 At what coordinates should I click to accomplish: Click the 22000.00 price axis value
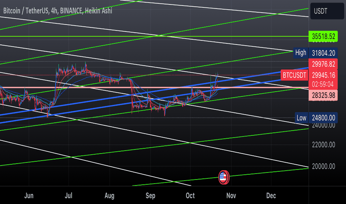coord(323,145)
